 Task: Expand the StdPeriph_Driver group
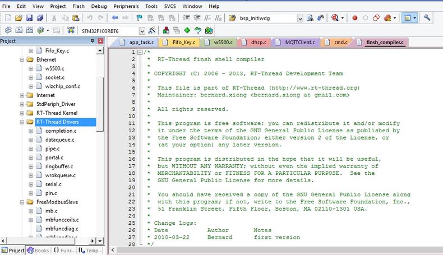[x=22, y=104]
